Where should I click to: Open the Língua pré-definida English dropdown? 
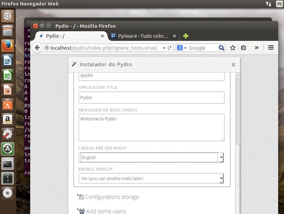(x=151, y=157)
